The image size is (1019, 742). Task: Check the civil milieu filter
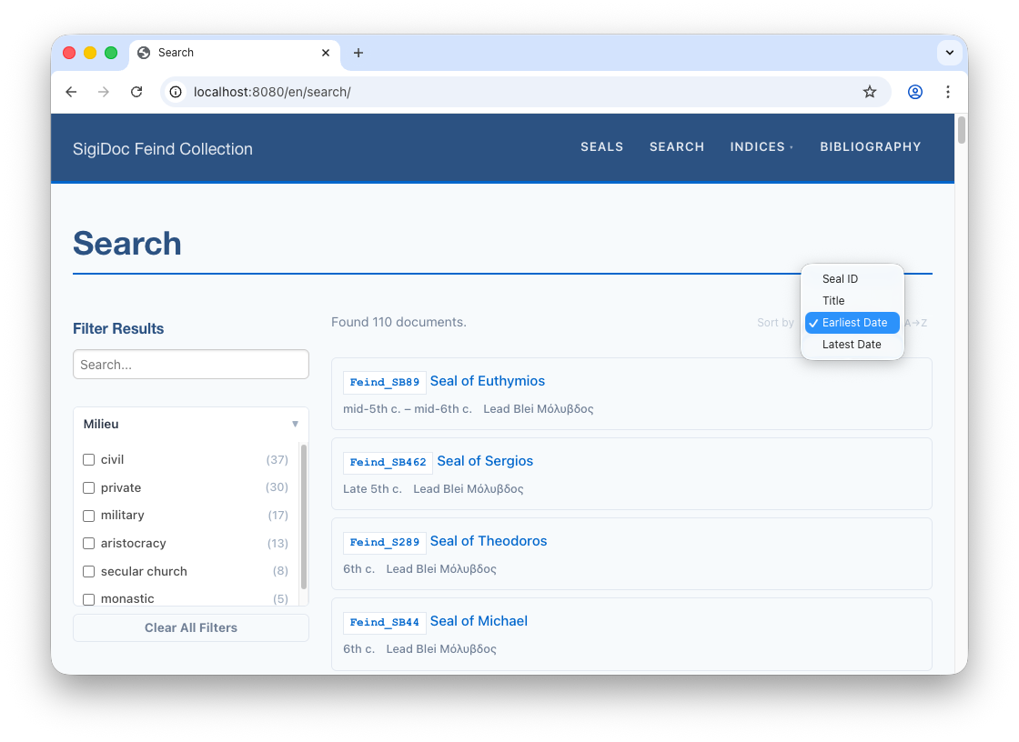tap(89, 460)
